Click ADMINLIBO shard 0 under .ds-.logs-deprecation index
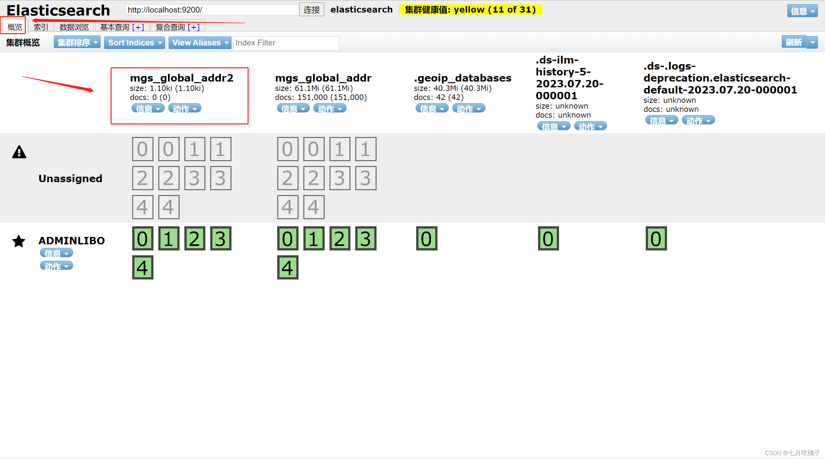 tap(656, 239)
